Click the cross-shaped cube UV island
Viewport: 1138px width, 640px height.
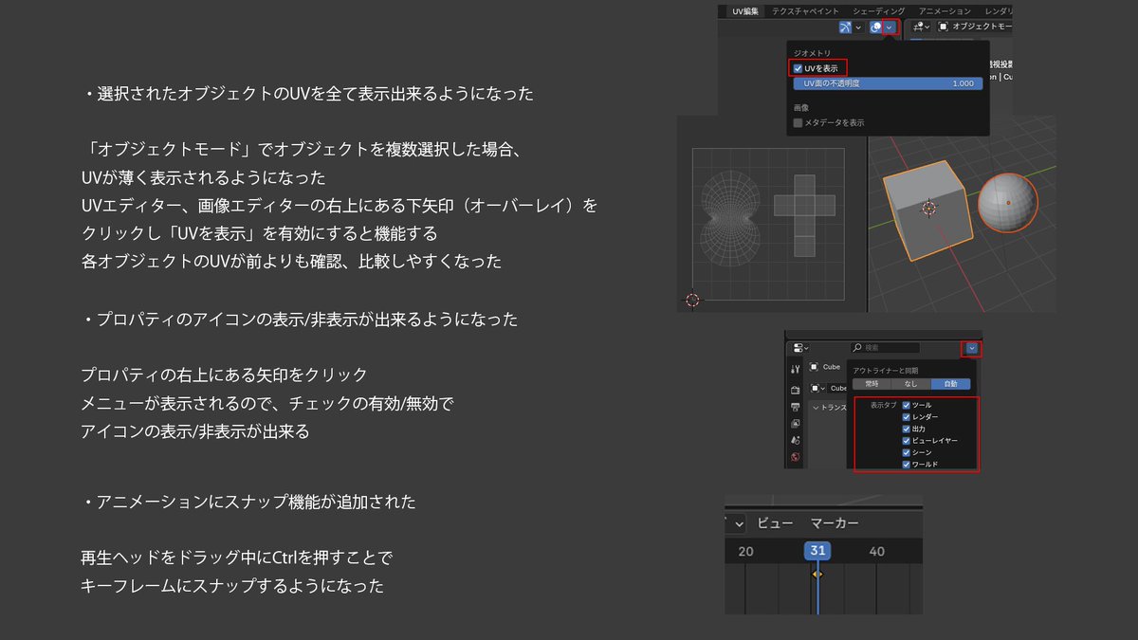pos(804,214)
